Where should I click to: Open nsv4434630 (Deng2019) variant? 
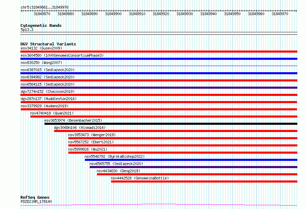point(118,171)
